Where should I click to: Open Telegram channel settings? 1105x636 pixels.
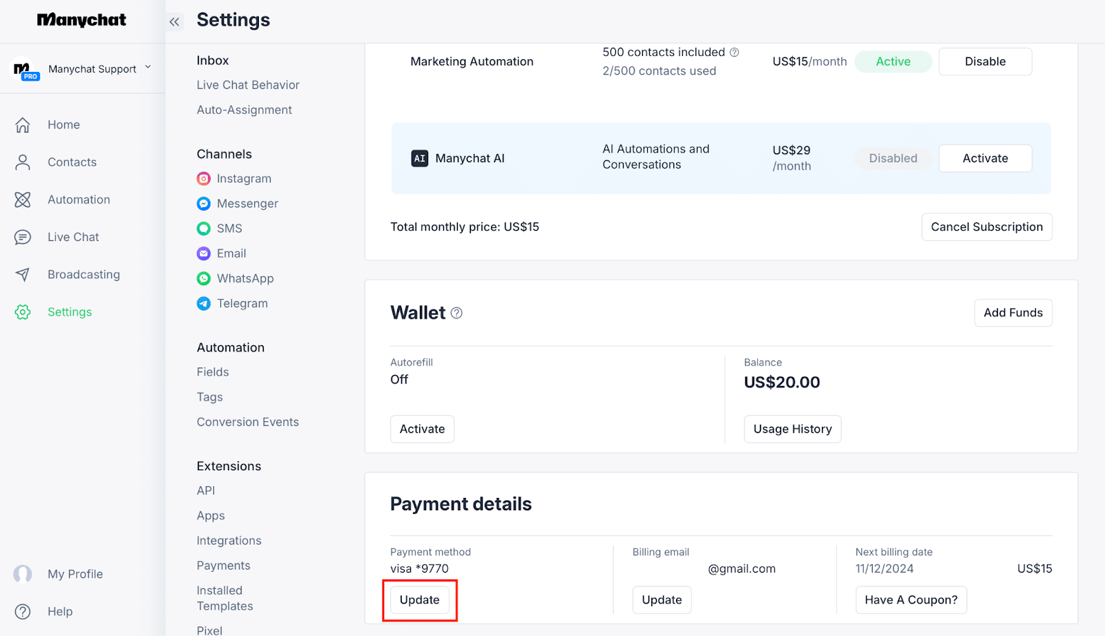pyautogui.click(x=242, y=303)
